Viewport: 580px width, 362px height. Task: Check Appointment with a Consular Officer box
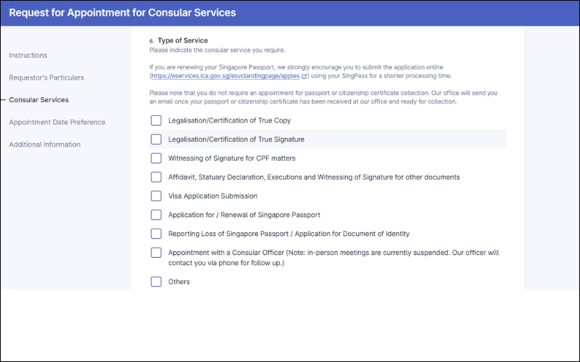pos(156,253)
